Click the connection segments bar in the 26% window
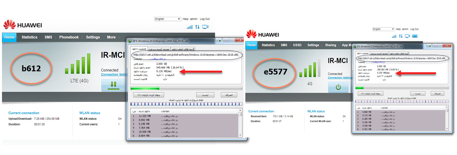This screenshot has width=457, height=155. [186, 104]
